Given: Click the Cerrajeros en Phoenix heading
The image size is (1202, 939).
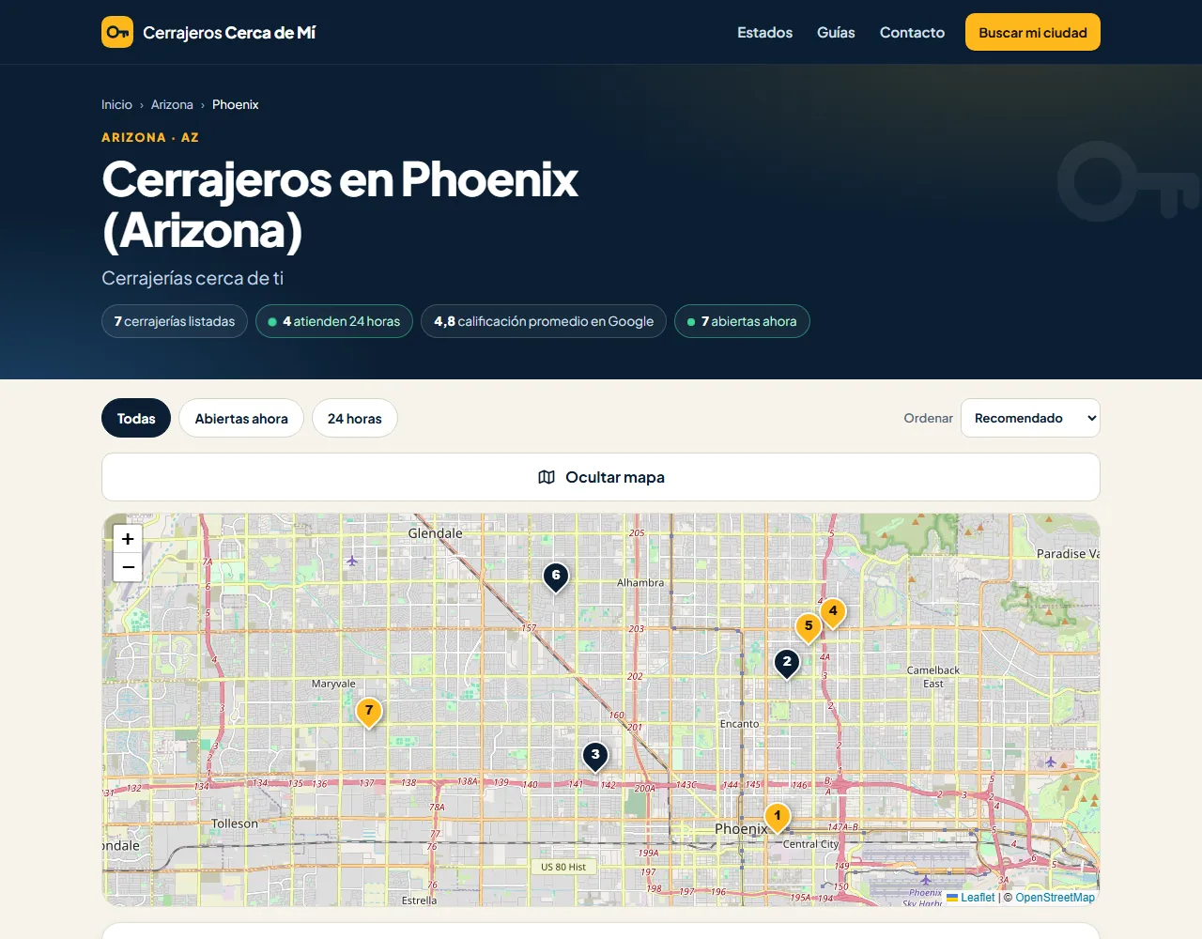Looking at the screenshot, I should (x=340, y=205).
